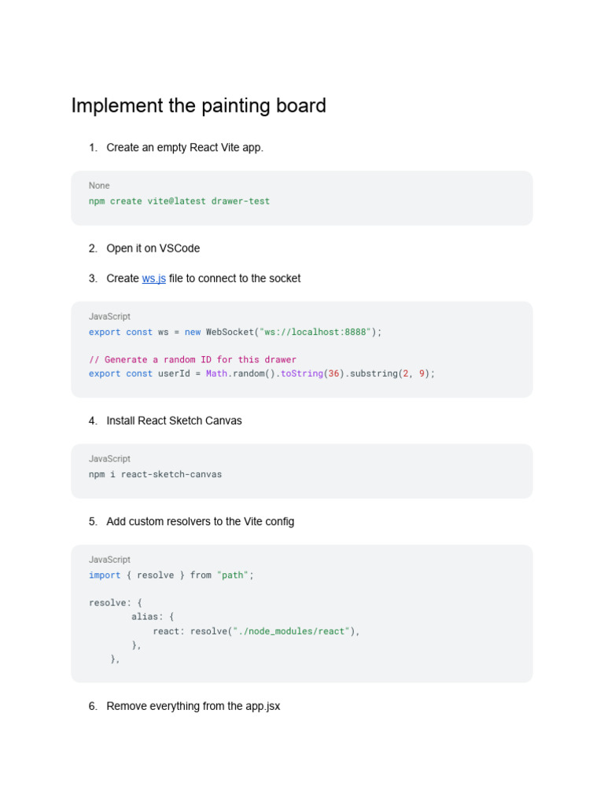Click the "Create an empty React Vite app" step
The height and width of the screenshot is (805, 604).
[185, 148]
